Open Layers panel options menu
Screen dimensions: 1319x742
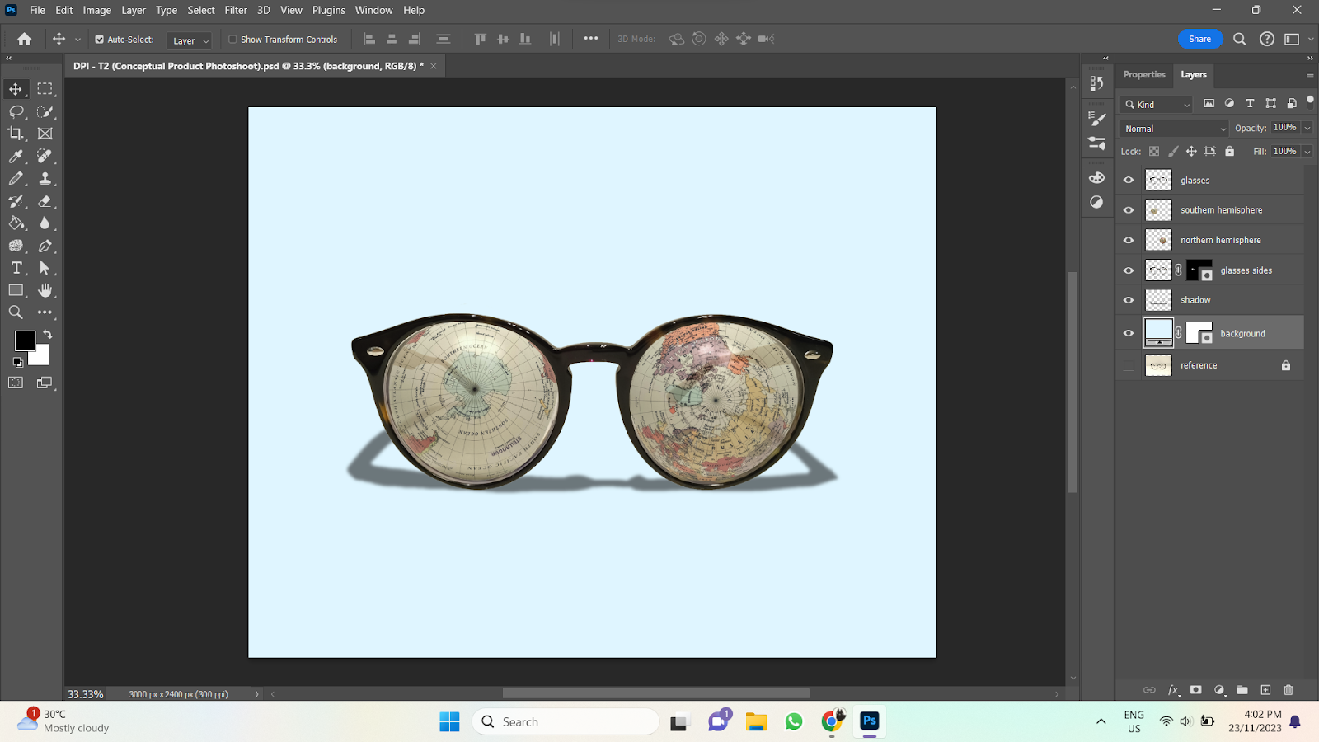click(x=1310, y=75)
